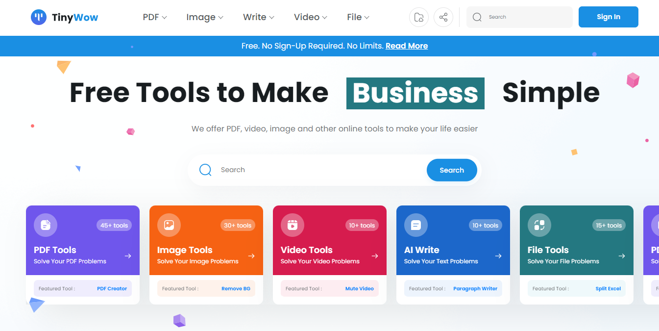The image size is (659, 331).
Task: Open the Write dropdown menu
Action: tap(258, 17)
